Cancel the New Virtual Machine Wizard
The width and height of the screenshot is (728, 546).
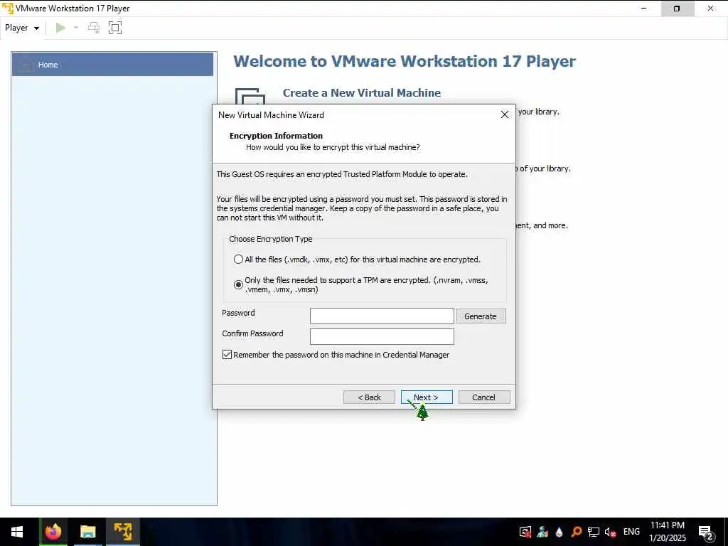tap(483, 397)
